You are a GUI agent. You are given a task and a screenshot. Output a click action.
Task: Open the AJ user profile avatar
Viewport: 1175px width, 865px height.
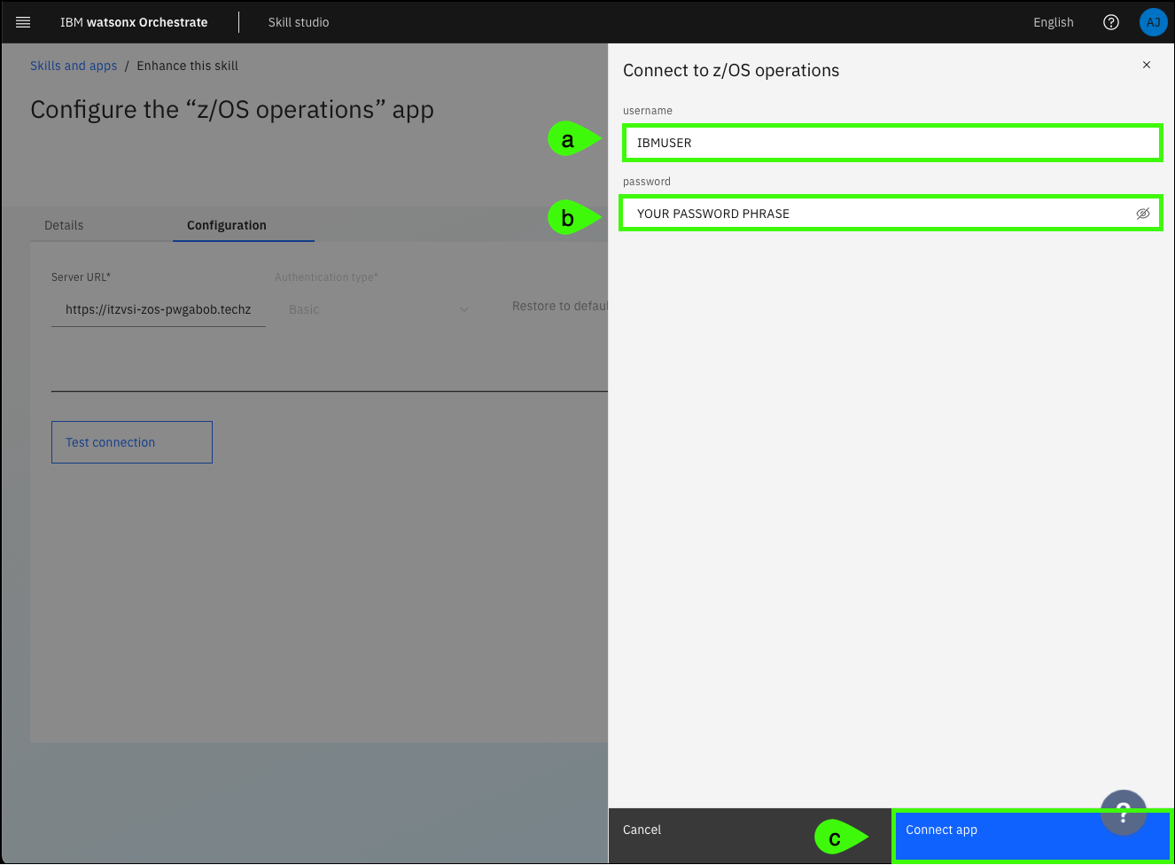[x=1153, y=22]
